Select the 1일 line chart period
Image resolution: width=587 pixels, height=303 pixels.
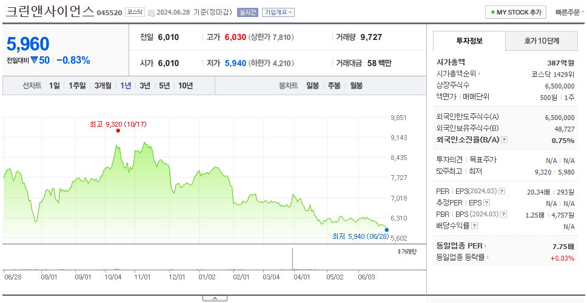pos(55,85)
